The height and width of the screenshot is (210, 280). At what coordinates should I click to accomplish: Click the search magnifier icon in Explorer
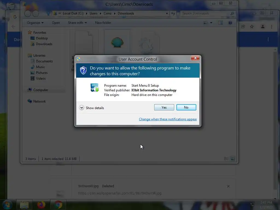(x=232, y=13)
